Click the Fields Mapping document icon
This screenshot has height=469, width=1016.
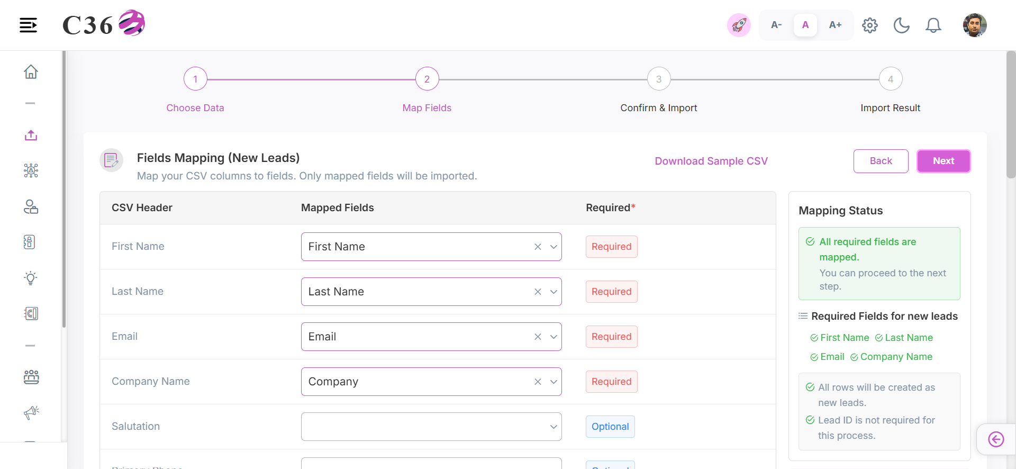(111, 160)
